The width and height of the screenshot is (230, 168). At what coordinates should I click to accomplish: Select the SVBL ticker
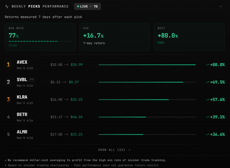point(22,80)
